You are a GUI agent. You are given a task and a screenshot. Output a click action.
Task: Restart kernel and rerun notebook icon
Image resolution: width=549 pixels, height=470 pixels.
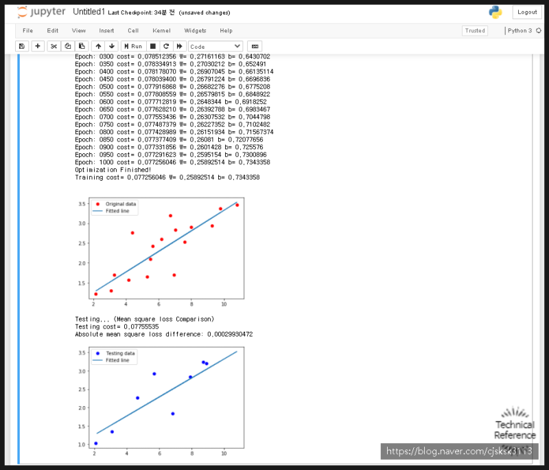click(179, 46)
